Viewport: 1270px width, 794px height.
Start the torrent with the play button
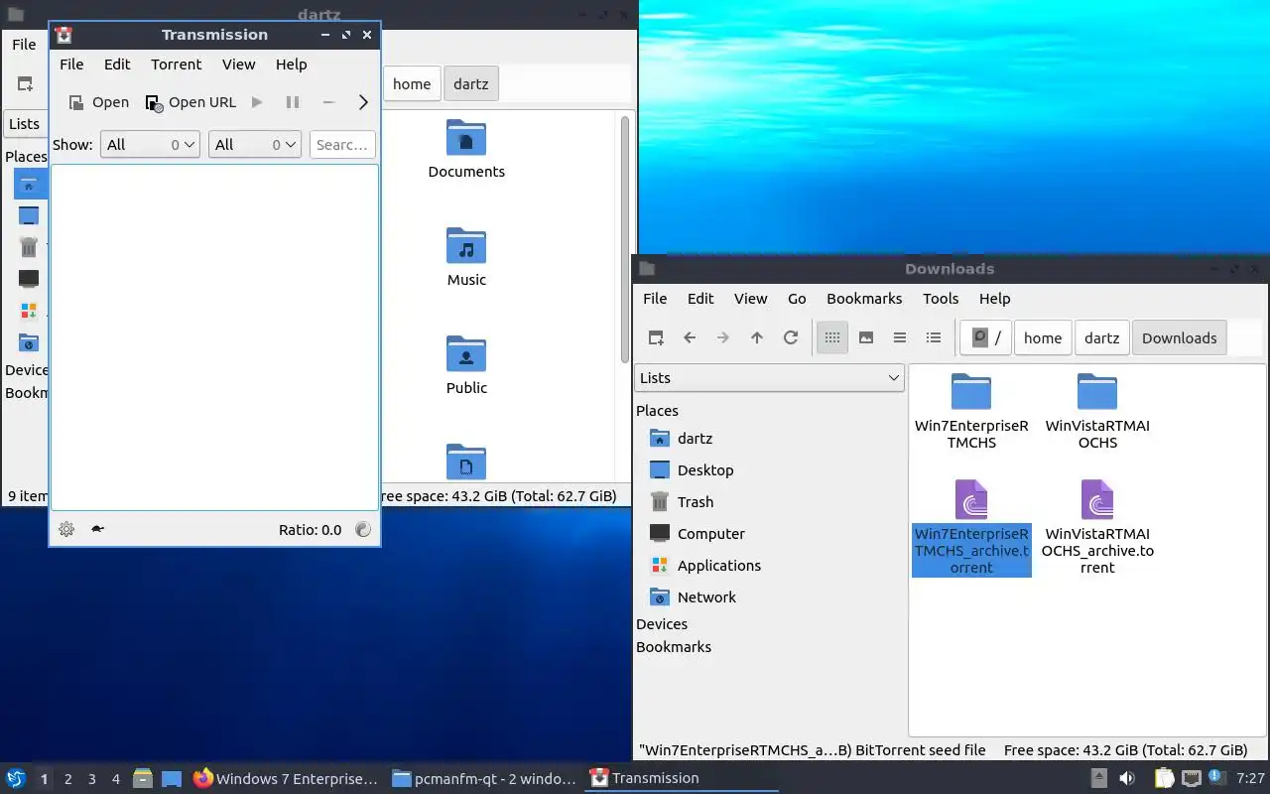(257, 102)
